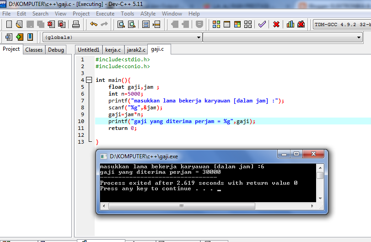Create a new source file via toolbar

9,24
